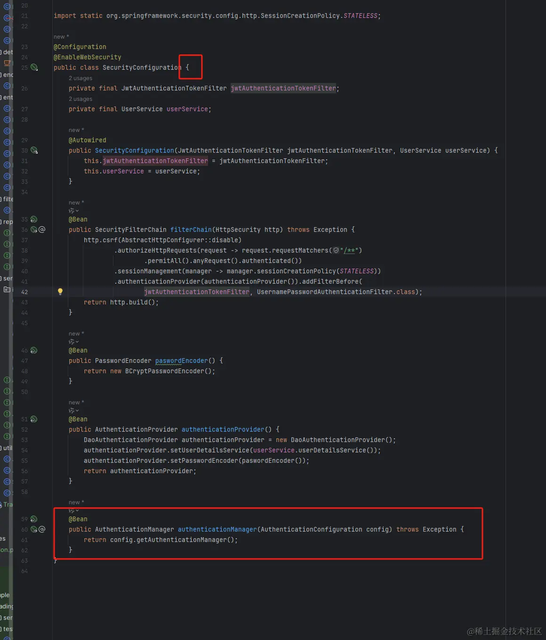The width and height of the screenshot is (546, 640).
Task: Click the "new *" hint above the authenticationProvider method
Action: [76, 402]
